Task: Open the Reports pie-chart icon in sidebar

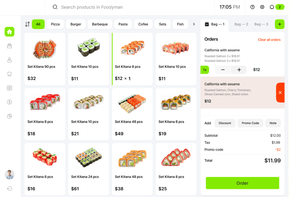Action: (x=9, y=116)
